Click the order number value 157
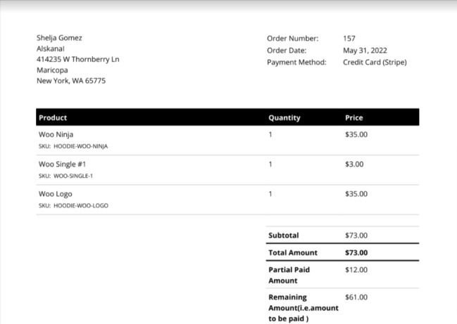The image size is (457, 324). click(349, 39)
